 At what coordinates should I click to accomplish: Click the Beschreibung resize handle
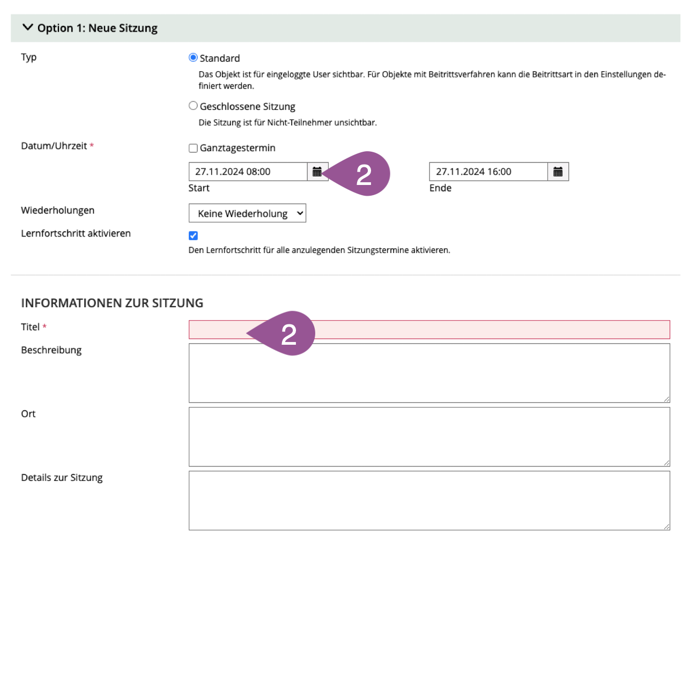pyautogui.click(x=666, y=399)
